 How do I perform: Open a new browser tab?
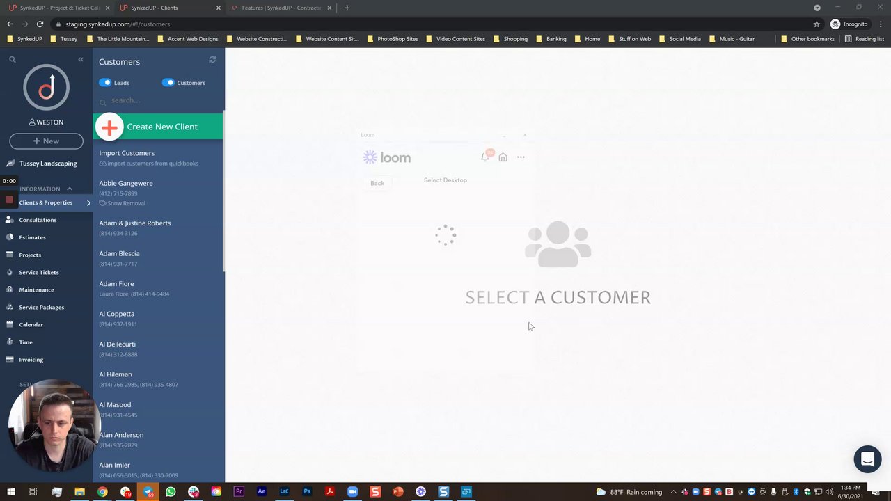[x=347, y=8]
